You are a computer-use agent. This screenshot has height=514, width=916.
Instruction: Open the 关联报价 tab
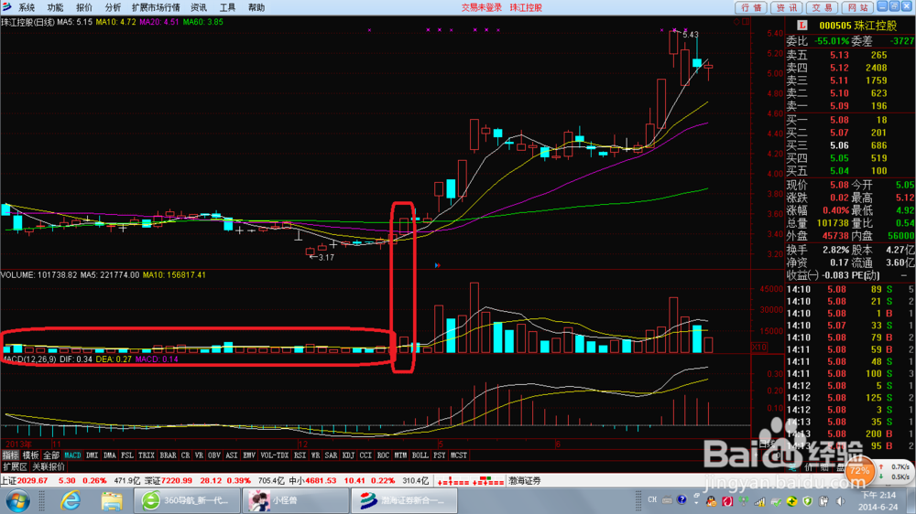(x=49, y=466)
